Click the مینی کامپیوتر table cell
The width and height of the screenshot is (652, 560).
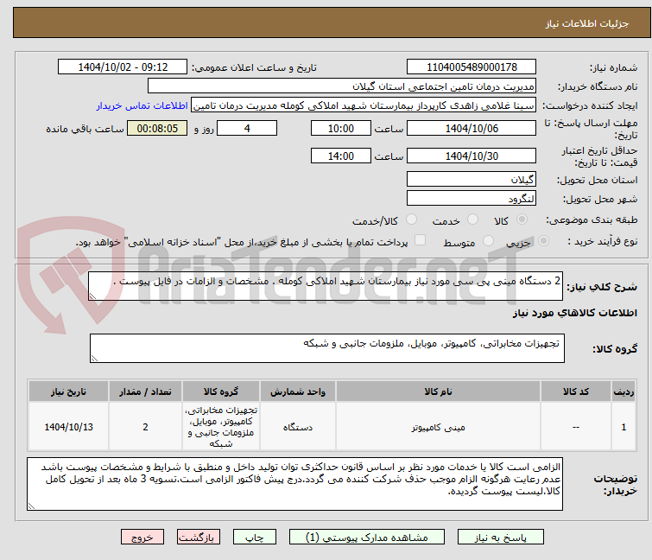pos(438,427)
